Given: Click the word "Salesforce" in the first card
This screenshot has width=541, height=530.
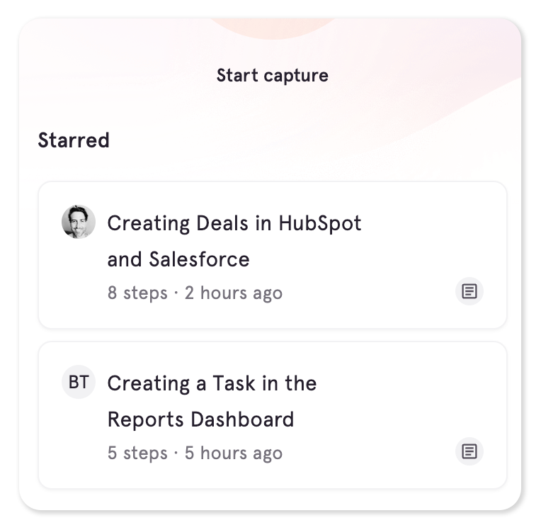Looking at the screenshot, I should coord(199,259).
